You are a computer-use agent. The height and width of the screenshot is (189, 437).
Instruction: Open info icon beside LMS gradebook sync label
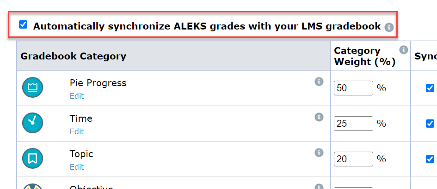pos(389,28)
